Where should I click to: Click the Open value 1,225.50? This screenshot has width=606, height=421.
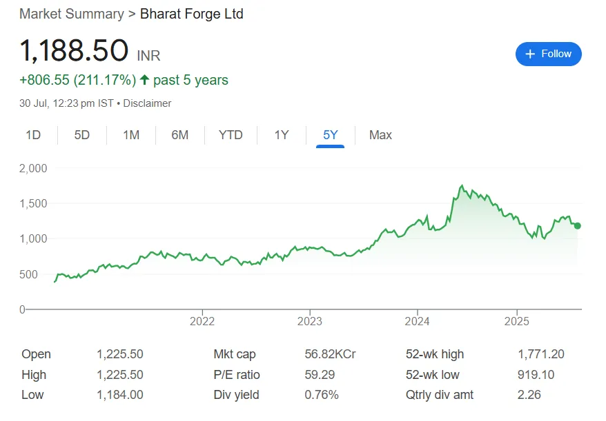click(x=120, y=354)
